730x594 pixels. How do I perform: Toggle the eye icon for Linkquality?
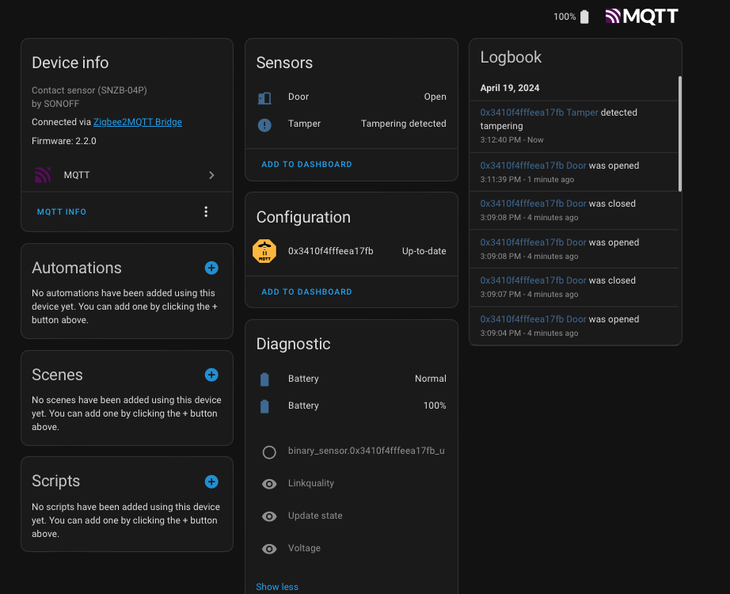click(x=269, y=484)
